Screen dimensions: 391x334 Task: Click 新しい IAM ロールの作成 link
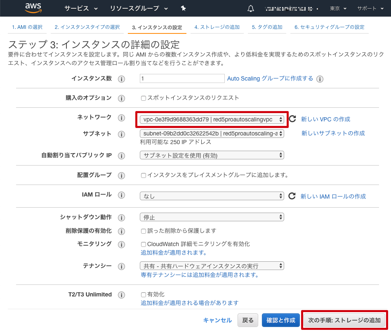333,197
